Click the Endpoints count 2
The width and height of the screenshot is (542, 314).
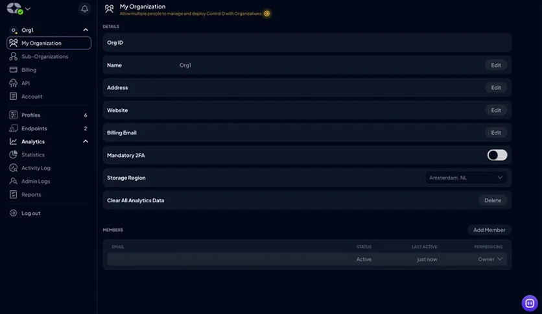coord(86,128)
